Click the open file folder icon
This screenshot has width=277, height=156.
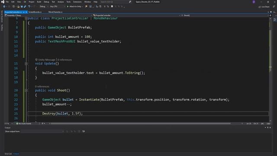point(18,6)
